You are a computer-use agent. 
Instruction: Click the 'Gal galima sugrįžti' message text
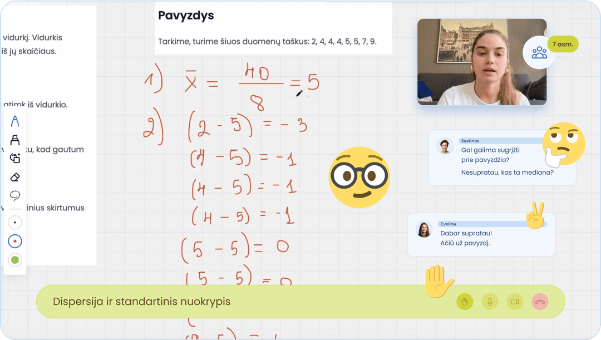pyautogui.click(x=490, y=150)
